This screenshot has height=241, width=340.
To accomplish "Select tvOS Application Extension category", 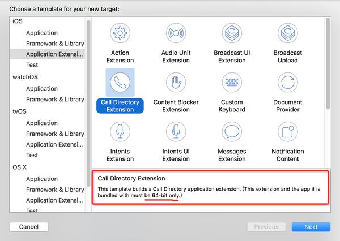I will (54, 144).
